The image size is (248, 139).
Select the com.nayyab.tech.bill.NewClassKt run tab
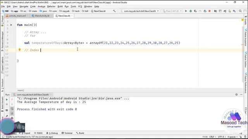(33, 95)
